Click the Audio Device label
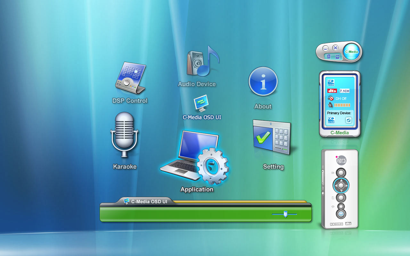Viewport: 410px width, 256px height. 197,84
